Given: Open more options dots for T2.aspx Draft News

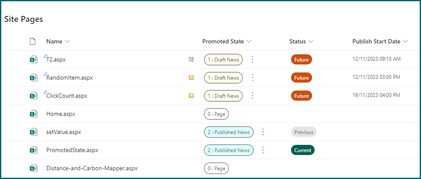Looking at the screenshot, I should [252, 60].
